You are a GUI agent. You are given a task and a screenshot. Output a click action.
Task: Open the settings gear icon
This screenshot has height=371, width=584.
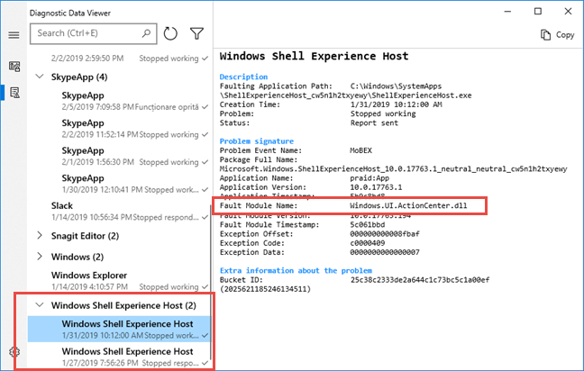14,352
